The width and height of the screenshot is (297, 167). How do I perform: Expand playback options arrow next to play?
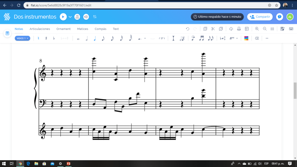pyautogui.click(x=70, y=17)
